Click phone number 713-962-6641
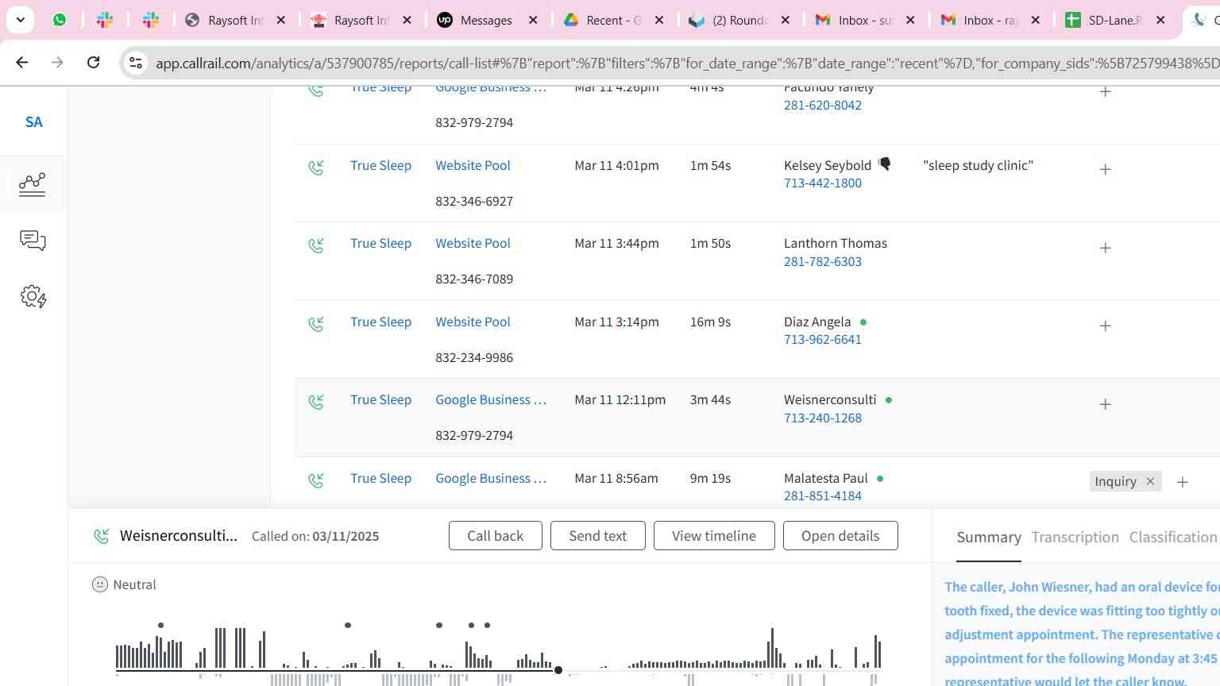Screen dimensions: 1220x686 point(822,339)
